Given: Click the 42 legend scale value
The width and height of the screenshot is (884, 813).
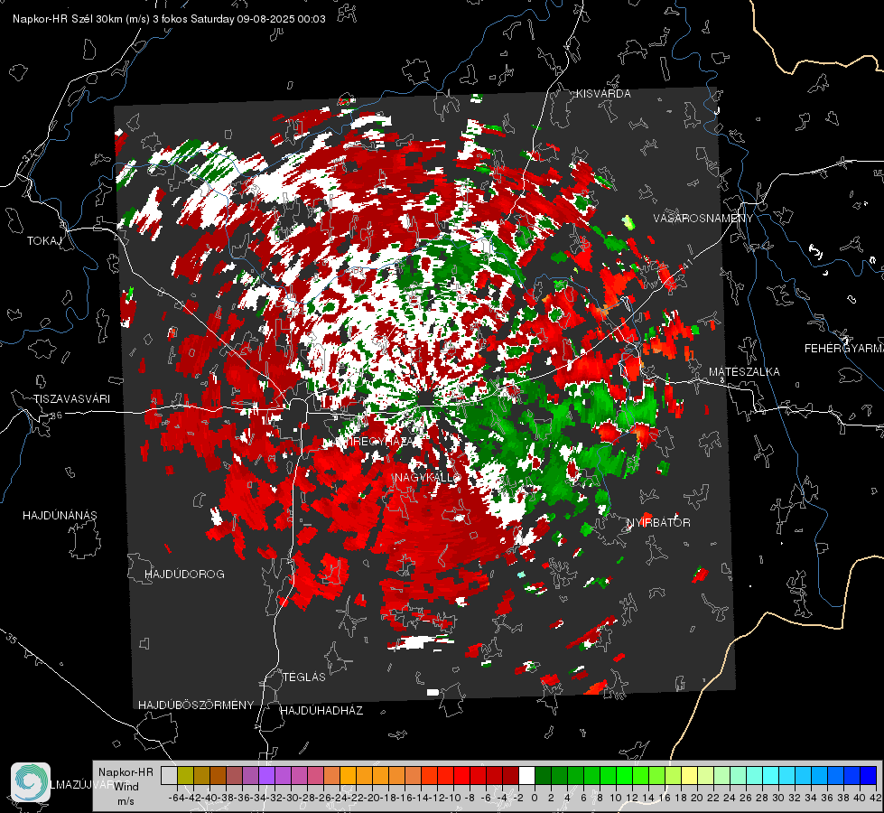Looking at the screenshot, I should point(876,799).
